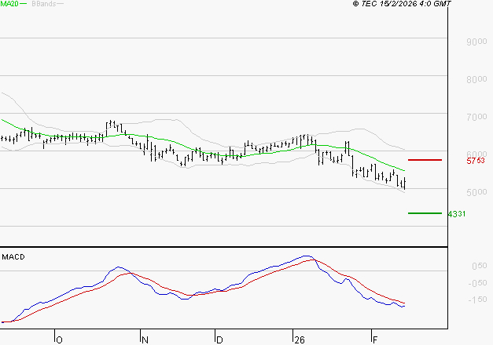Click the TEC copyright timestamp text
This screenshot has width=493, height=345.
(402, 3)
